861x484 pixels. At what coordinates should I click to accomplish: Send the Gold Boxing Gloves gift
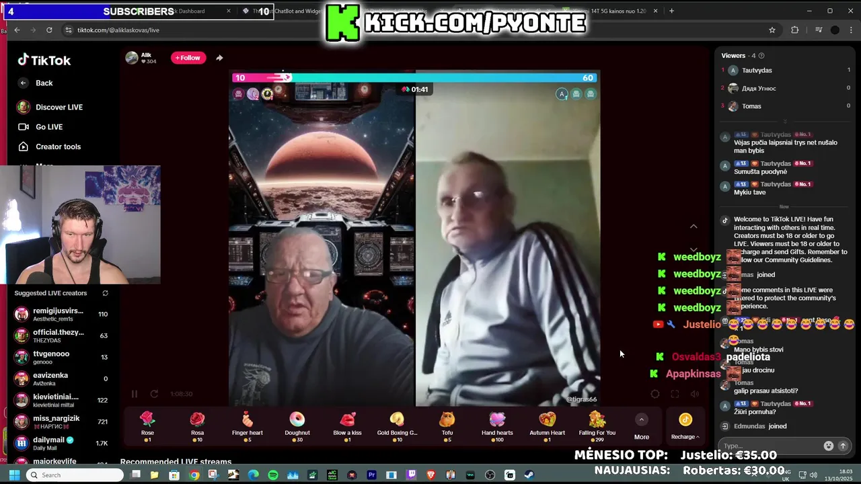[397, 426]
